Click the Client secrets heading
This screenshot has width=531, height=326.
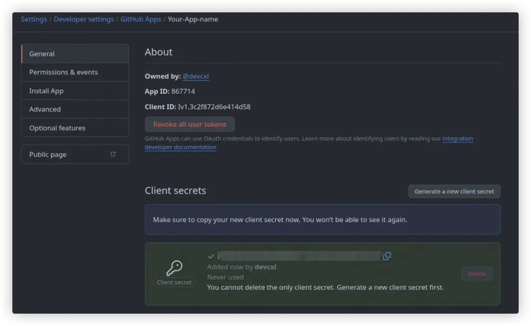[x=175, y=190]
